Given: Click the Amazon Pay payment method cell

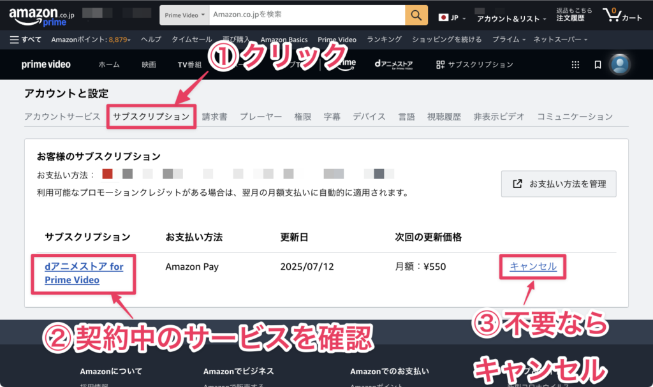Looking at the screenshot, I should point(192,267).
